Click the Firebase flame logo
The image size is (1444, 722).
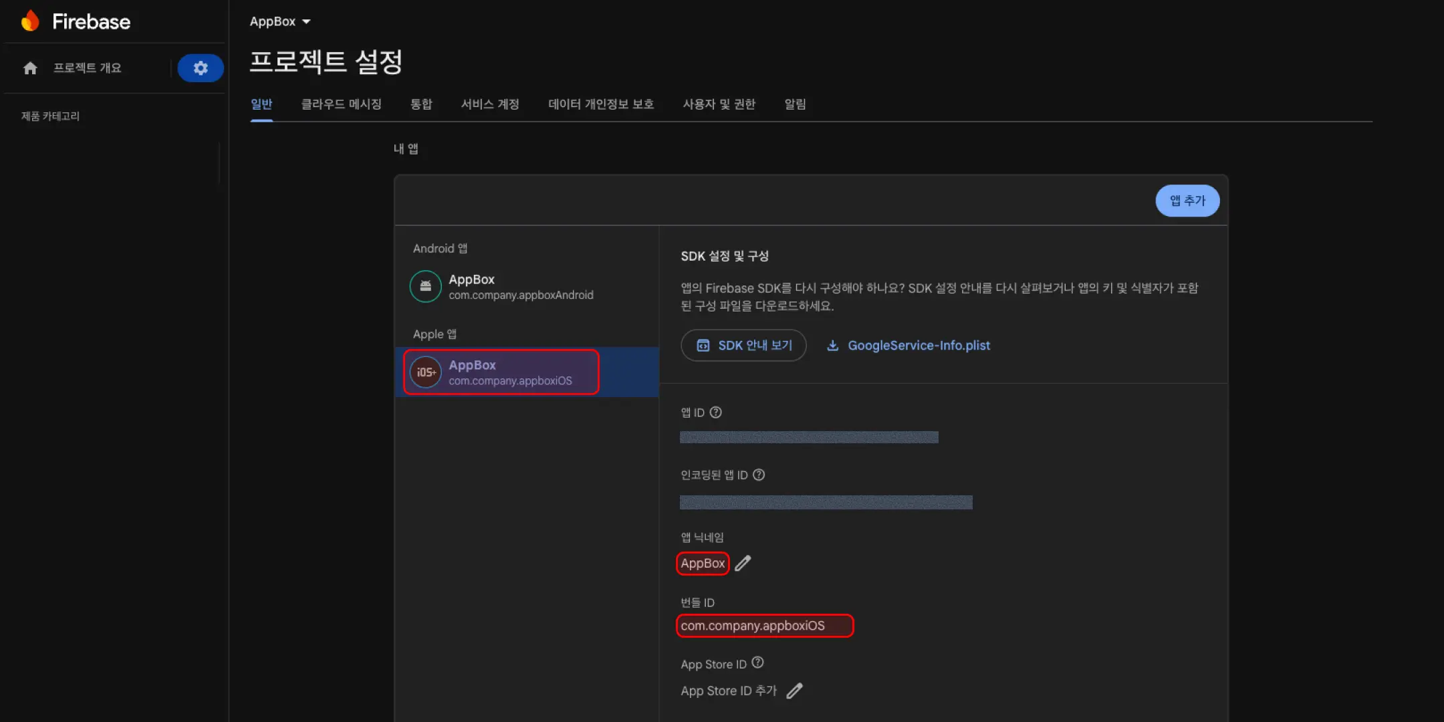tap(30, 21)
